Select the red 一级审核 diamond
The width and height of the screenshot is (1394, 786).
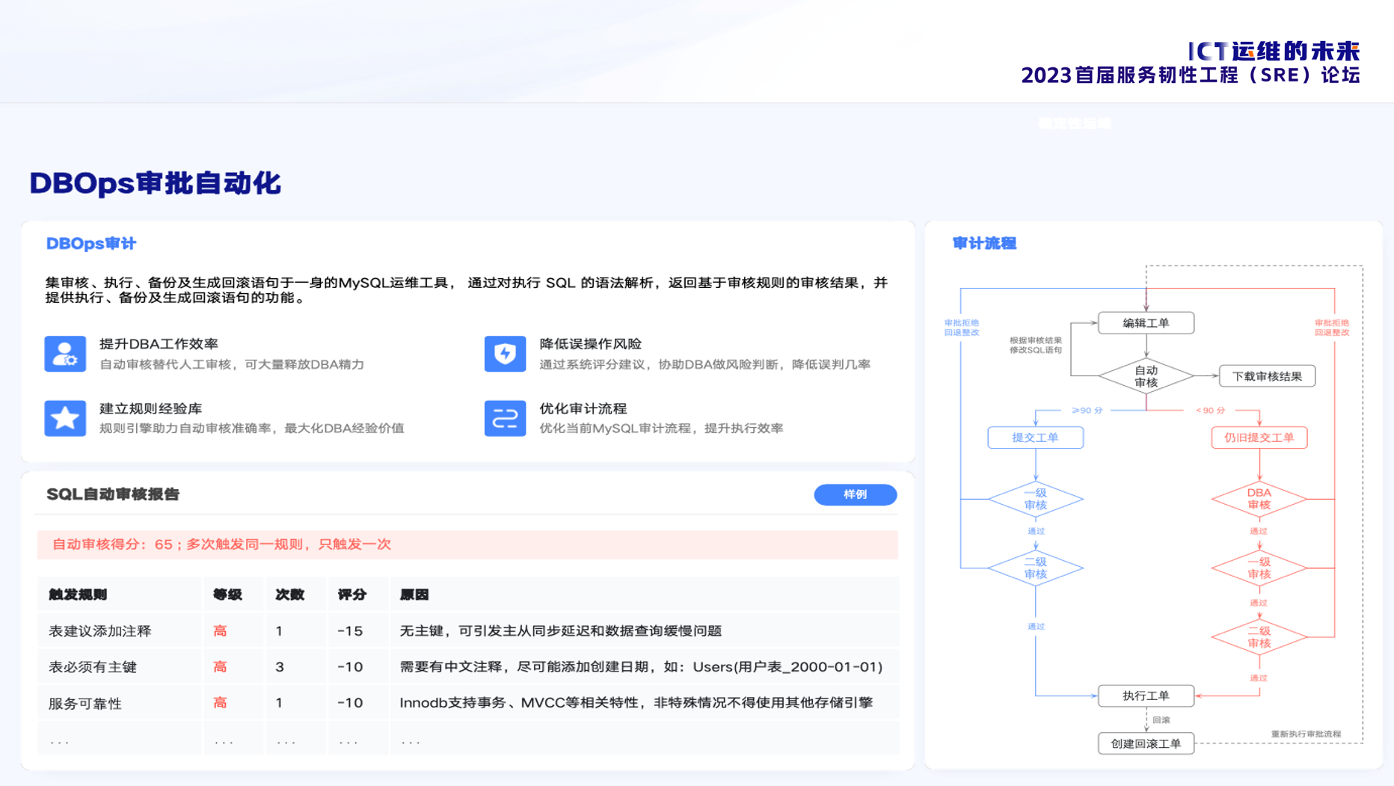(x=1259, y=568)
